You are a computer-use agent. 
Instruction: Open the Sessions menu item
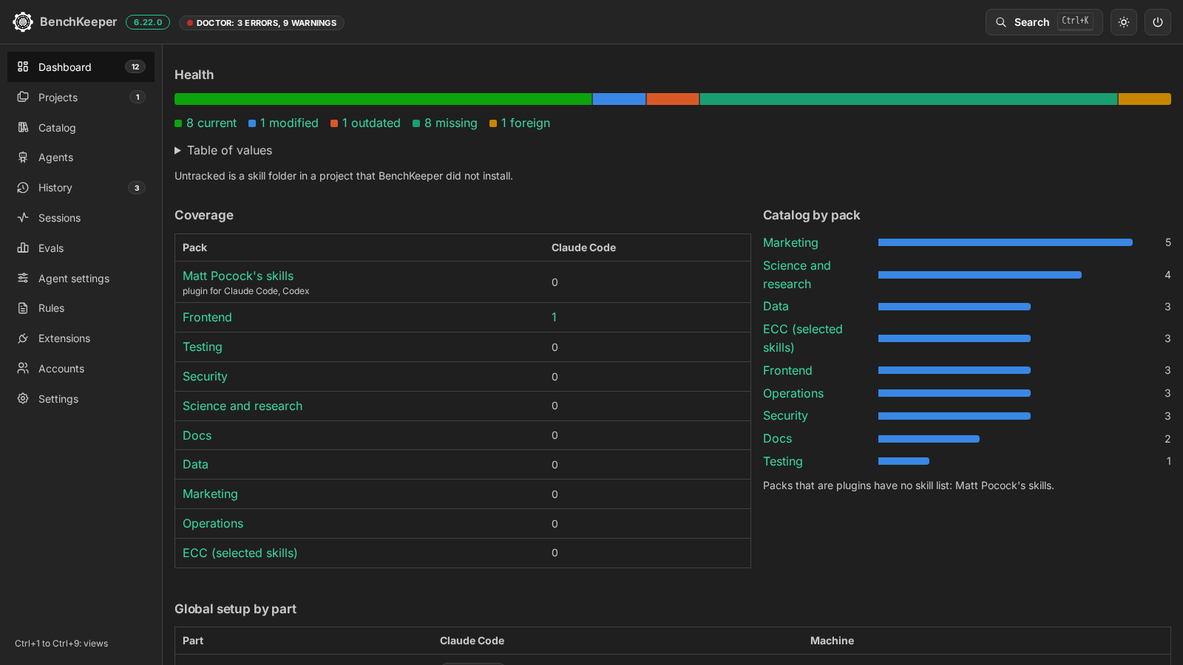[81, 218]
